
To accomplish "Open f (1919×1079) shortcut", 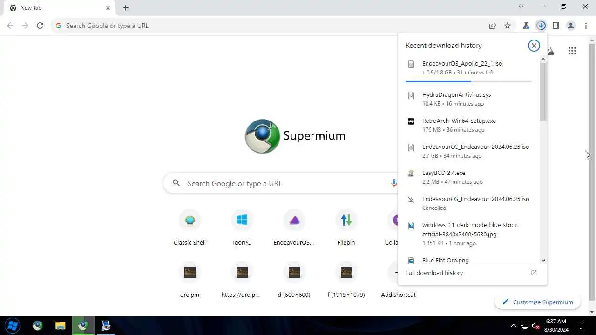I will [346, 280].
